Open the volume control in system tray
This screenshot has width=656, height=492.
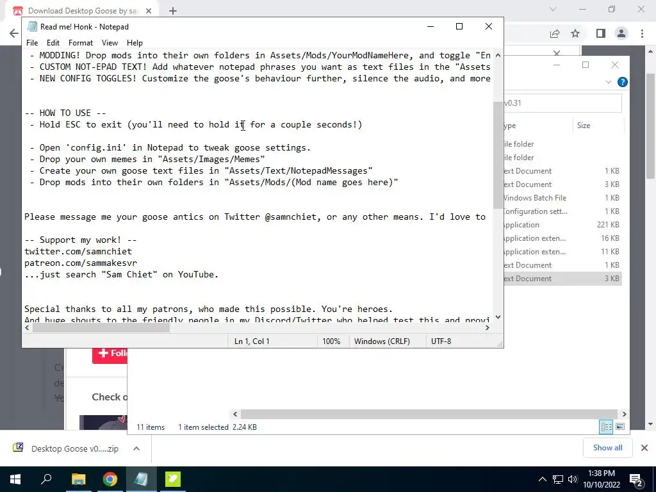(573, 479)
